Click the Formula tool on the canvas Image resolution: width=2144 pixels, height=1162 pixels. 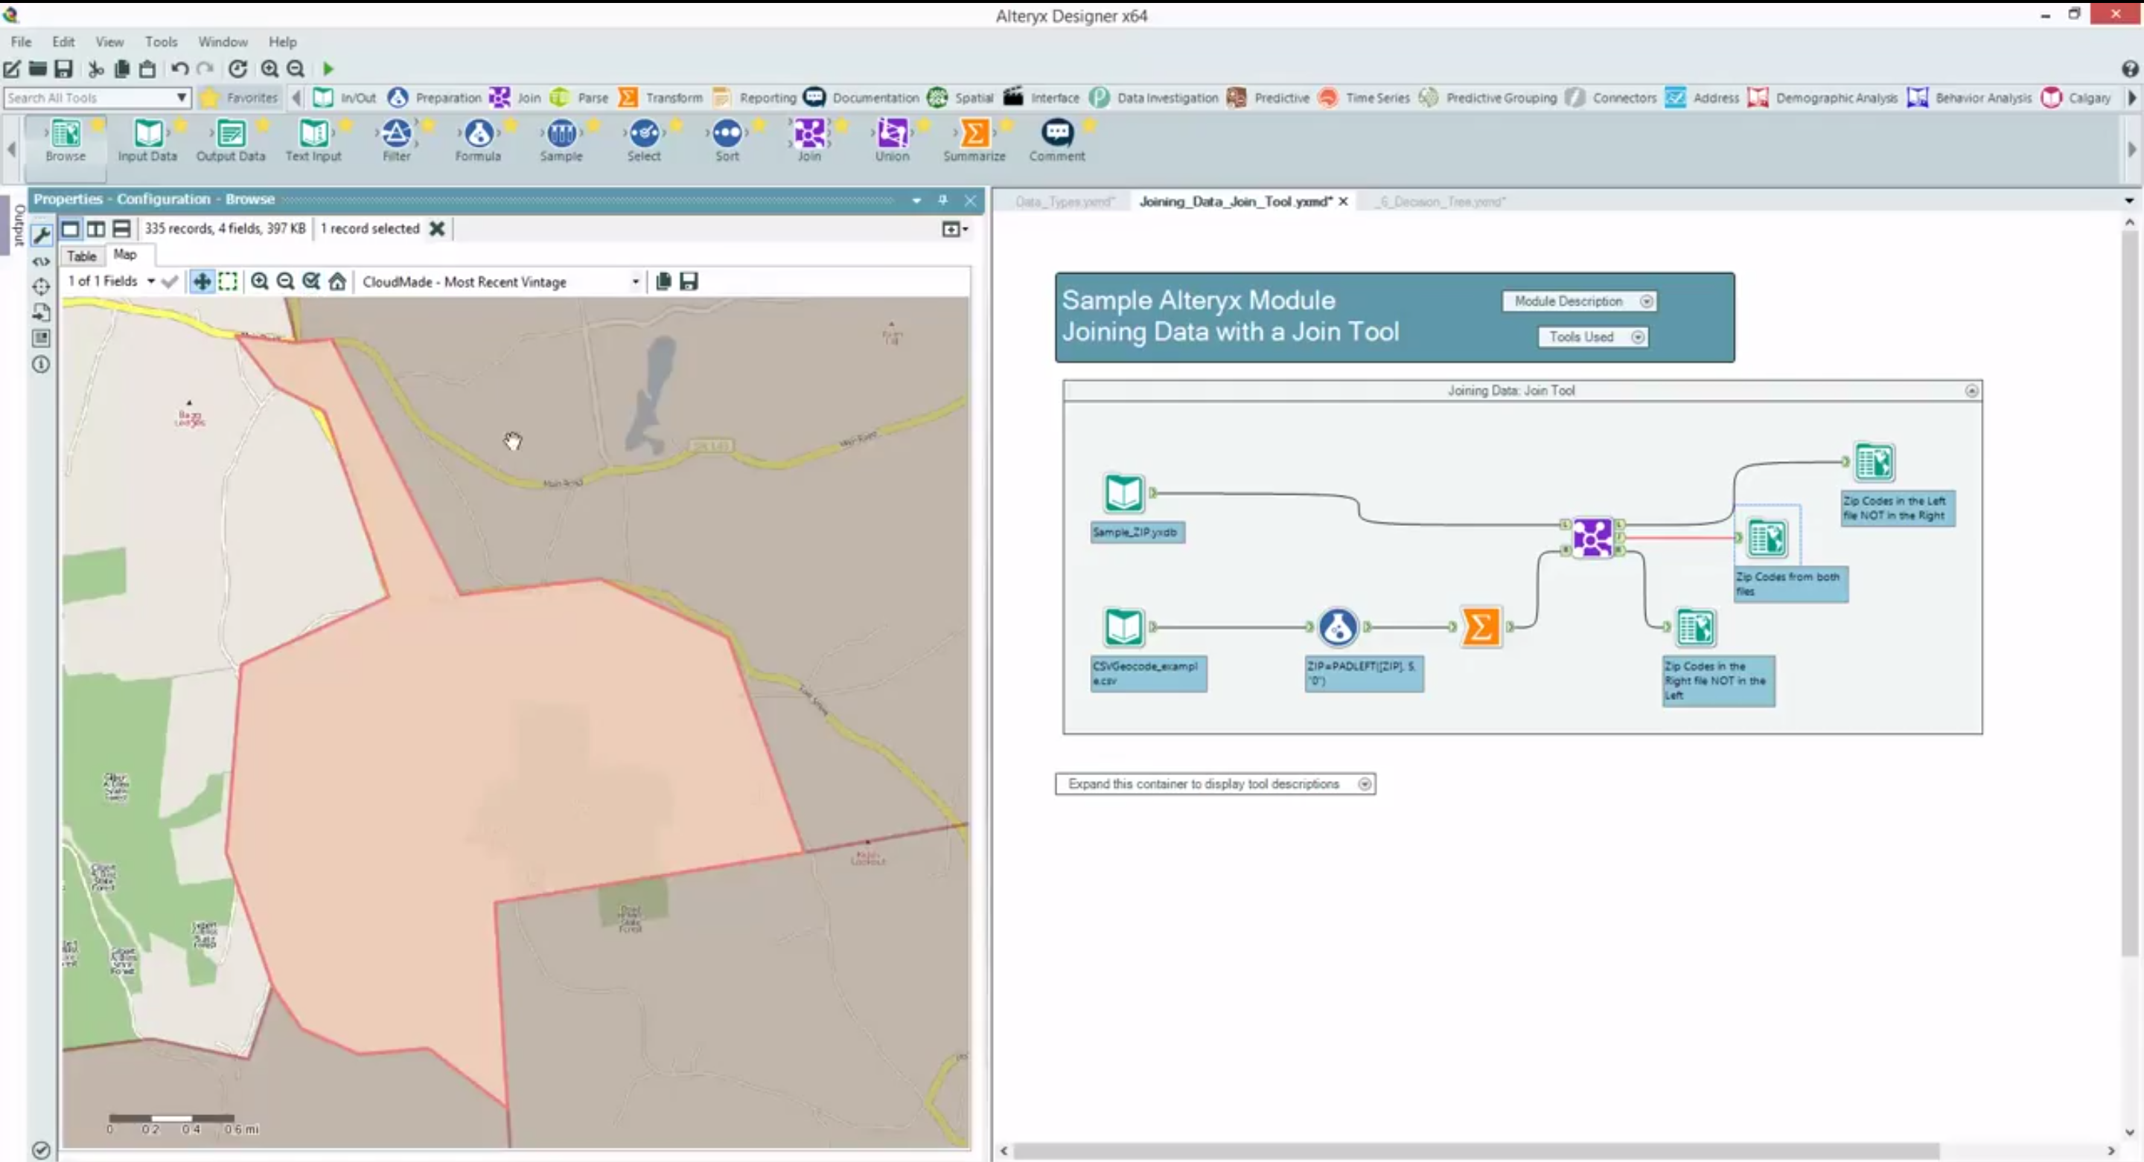1338,627
